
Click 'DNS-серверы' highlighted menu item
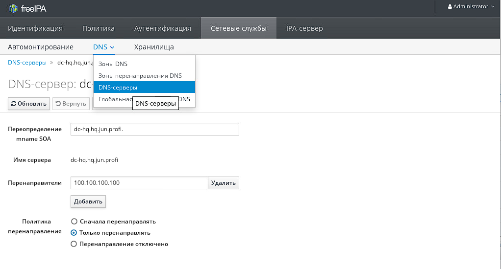click(x=118, y=88)
